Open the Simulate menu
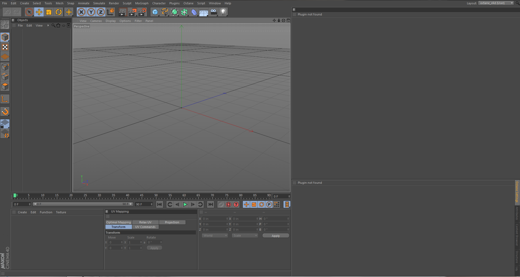520x277 pixels. [99, 3]
